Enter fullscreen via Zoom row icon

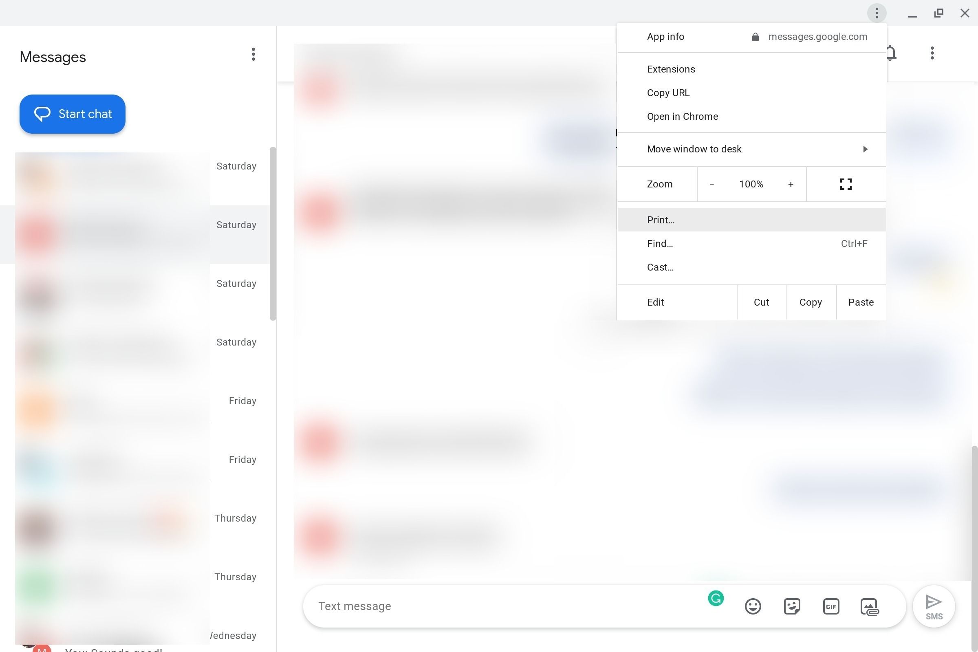pyautogui.click(x=846, y=184)
